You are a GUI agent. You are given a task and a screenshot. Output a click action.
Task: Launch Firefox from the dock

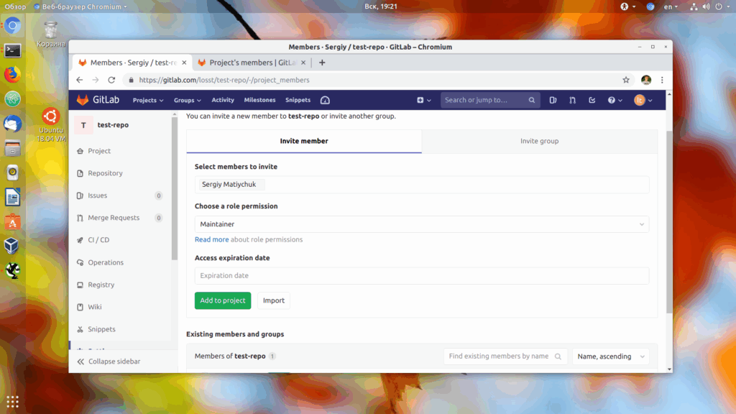pos(13,75)
